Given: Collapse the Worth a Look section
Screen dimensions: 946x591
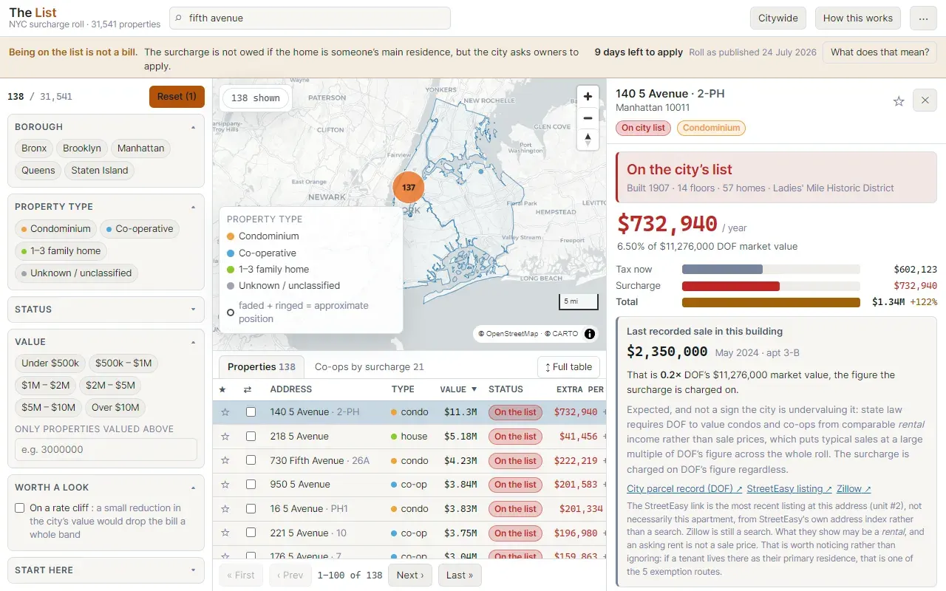Looking at the screenshot, I should point(106,488).
